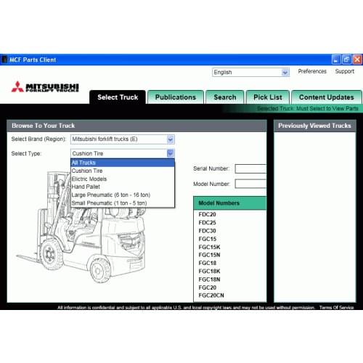This screenshot has height=363, width=363.
Task: Go to the Search tab
Action: pos(225,97)
